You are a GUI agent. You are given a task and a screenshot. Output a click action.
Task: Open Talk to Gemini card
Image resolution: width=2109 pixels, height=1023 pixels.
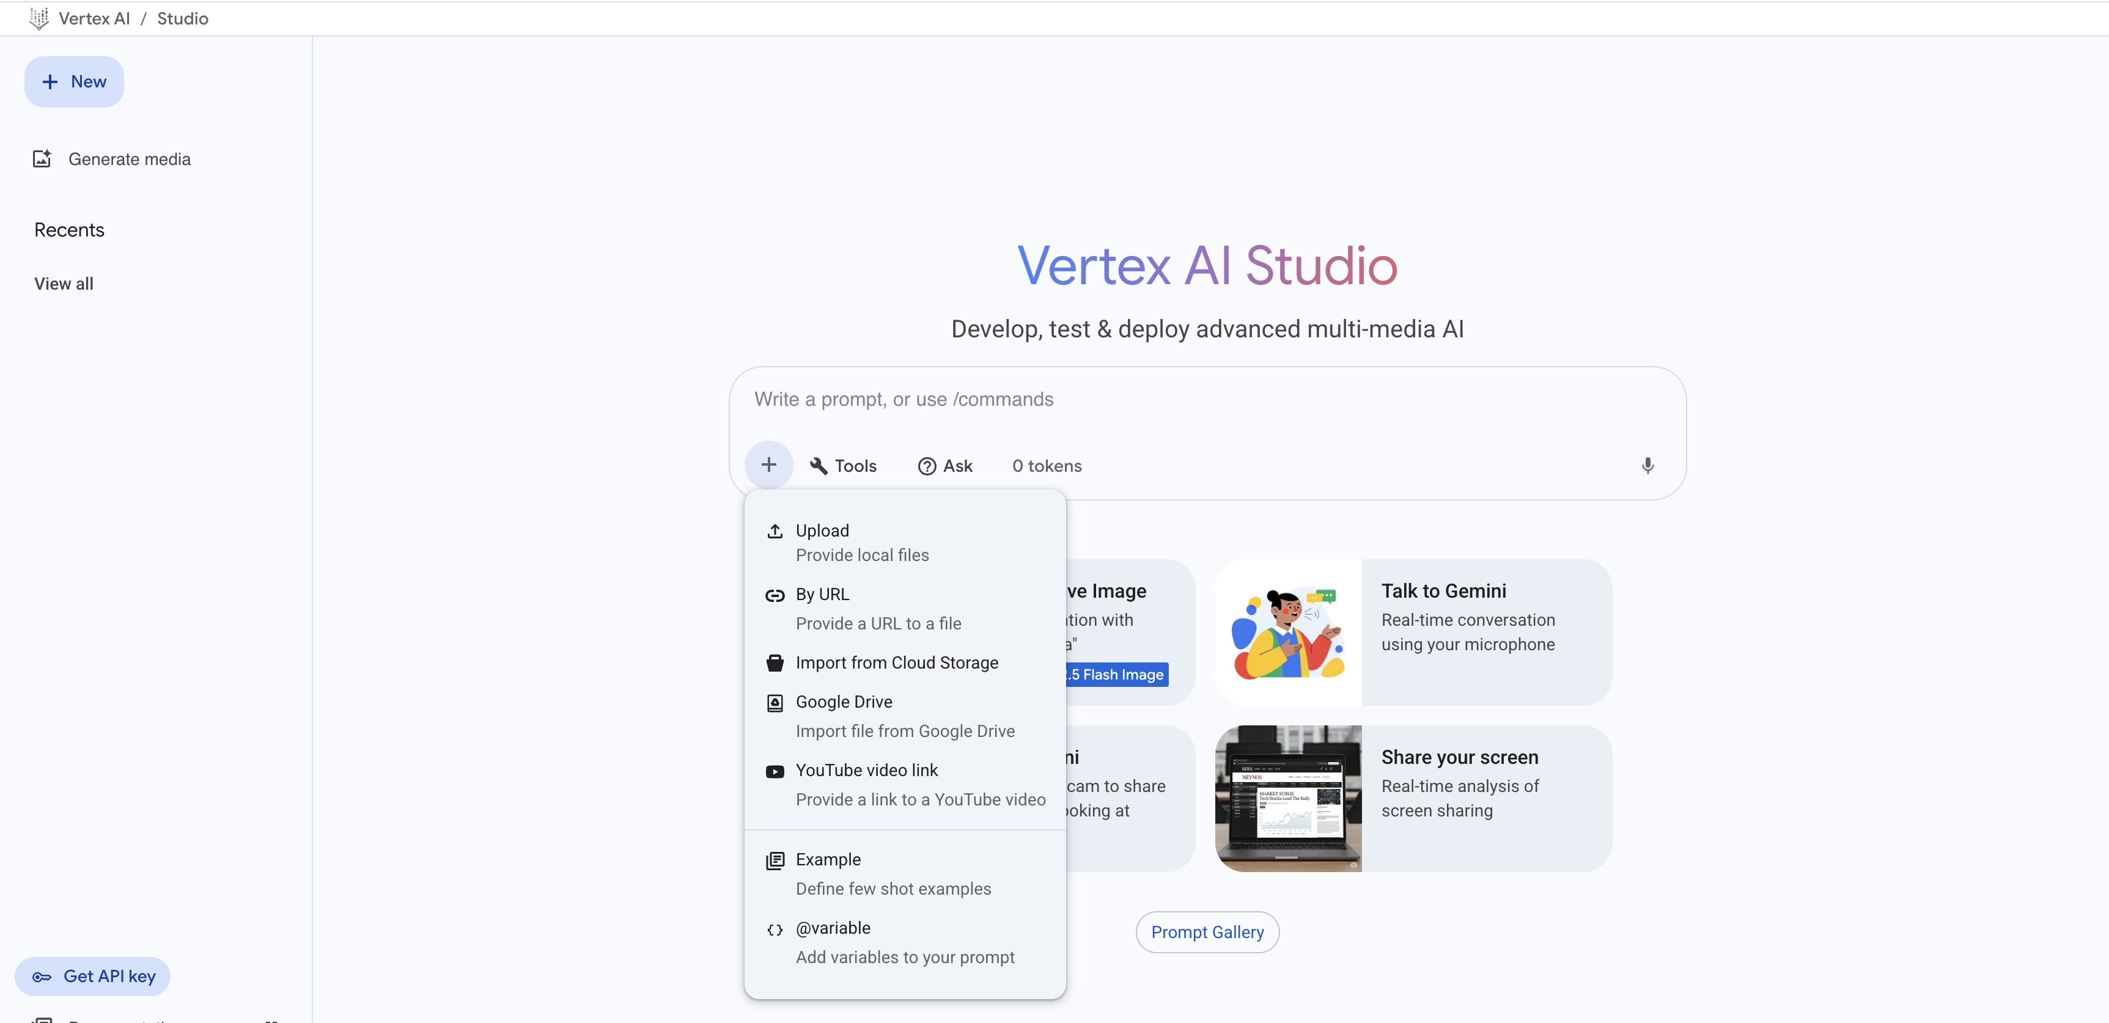pos(1414,632)
